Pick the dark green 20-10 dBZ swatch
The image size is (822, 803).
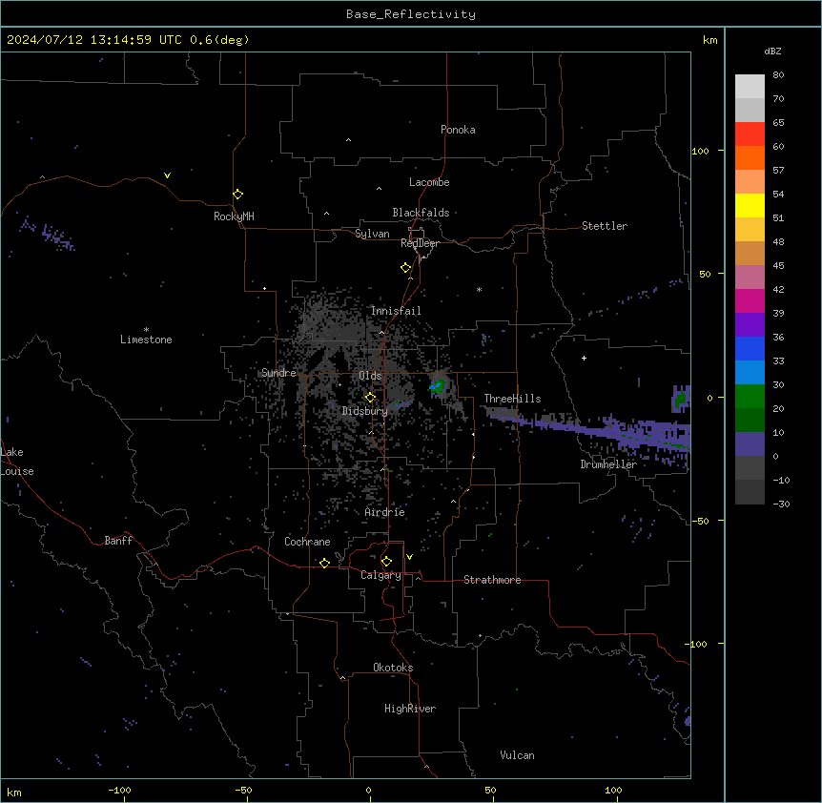tap(750, 421)
